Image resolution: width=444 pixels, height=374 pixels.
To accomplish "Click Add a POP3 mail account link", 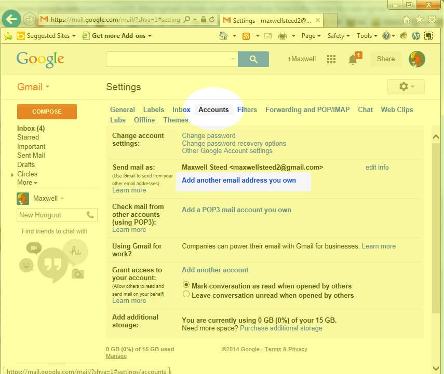I will point(236,210).
